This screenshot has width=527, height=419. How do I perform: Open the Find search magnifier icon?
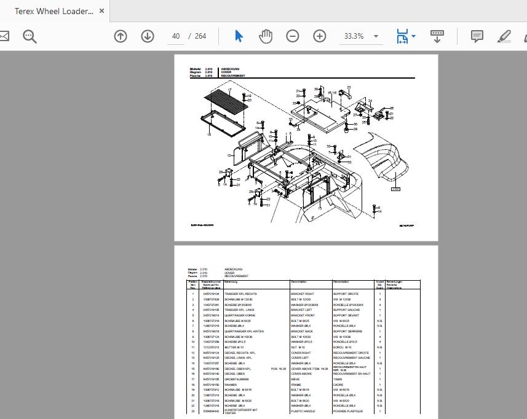pos(28,36)
